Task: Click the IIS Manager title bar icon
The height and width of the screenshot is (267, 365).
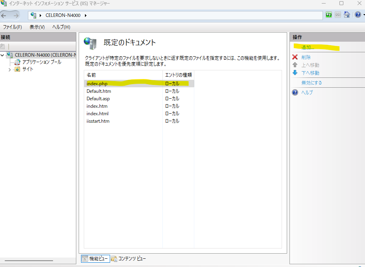Action: tap(4, 3)
